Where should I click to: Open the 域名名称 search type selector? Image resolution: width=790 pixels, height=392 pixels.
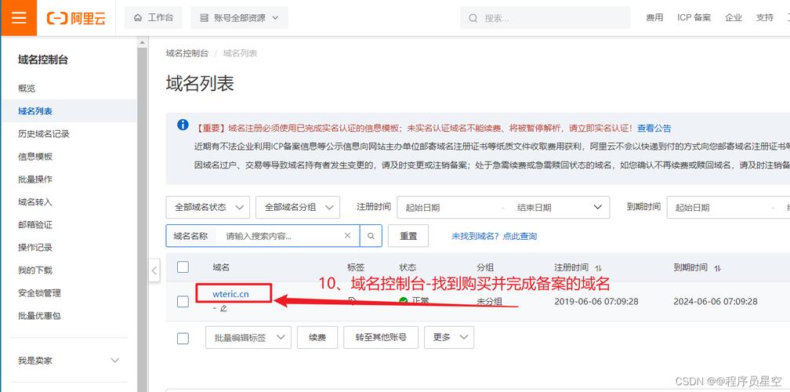[x=190, y=236]
